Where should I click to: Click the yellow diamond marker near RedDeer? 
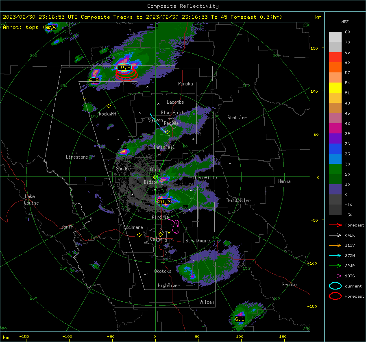[167, 132]
